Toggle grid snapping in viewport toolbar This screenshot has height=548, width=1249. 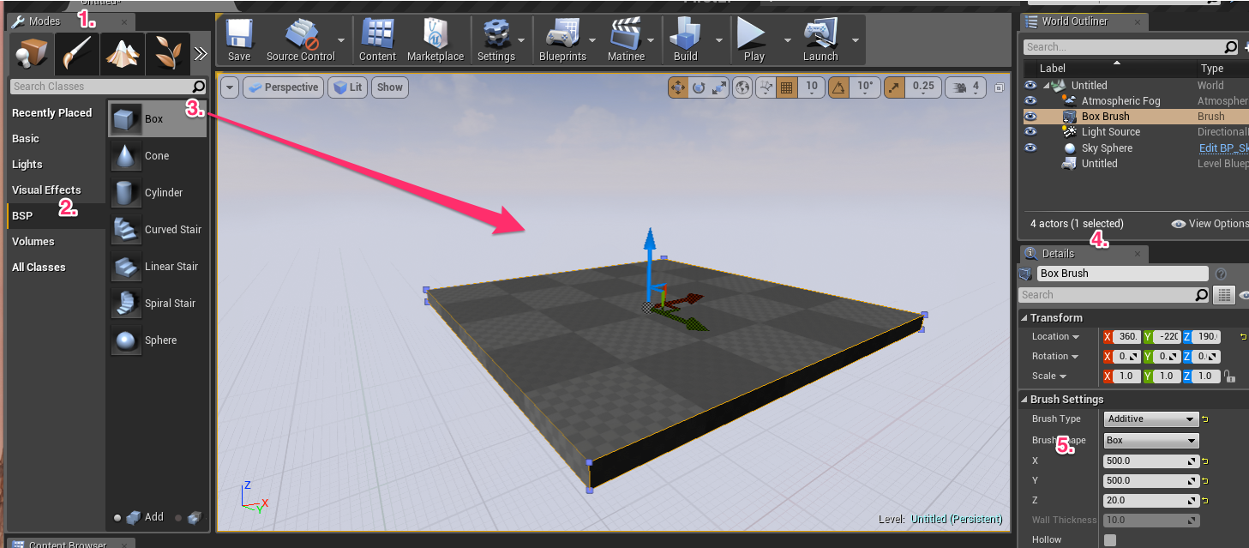coord(787,87)
